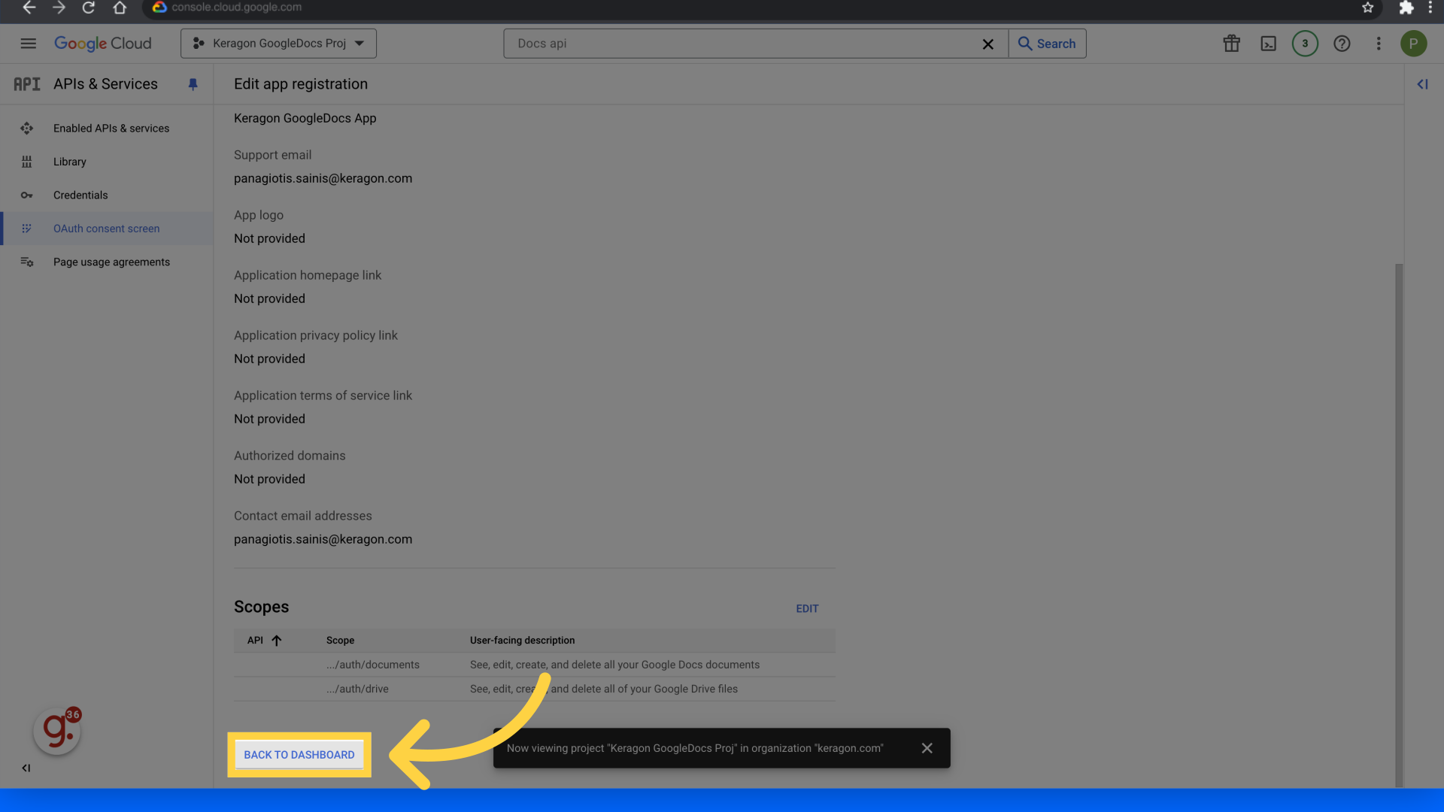
Task: Open browser home page
Action: coord(120,8)
